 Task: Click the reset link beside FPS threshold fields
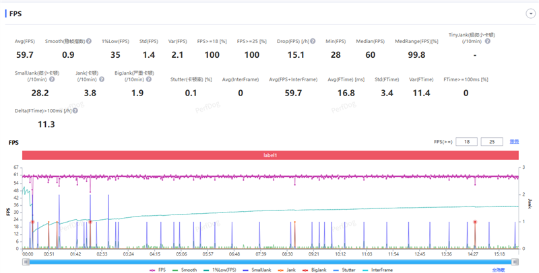point(514,142)
